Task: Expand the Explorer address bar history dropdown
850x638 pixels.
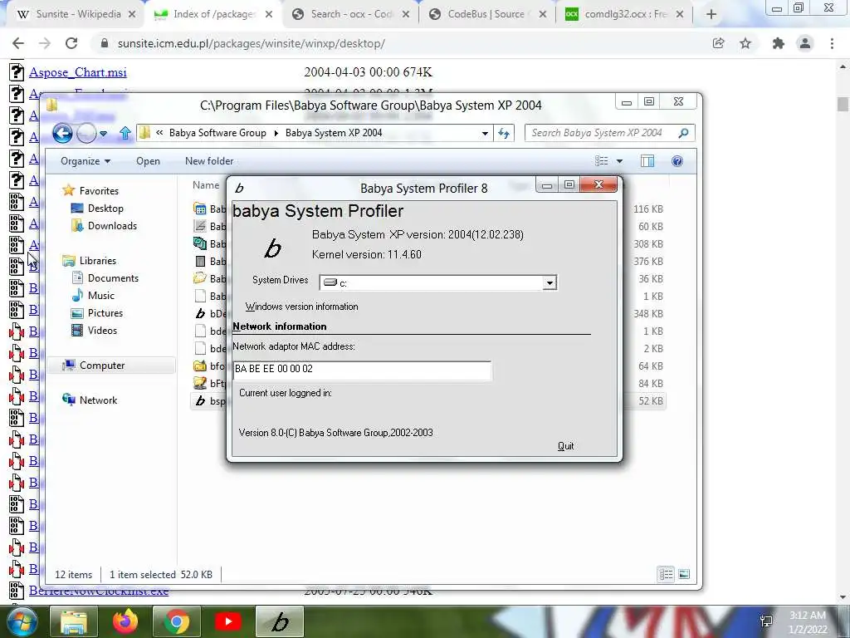Action: pyautogui.click(x=485, y=133)
